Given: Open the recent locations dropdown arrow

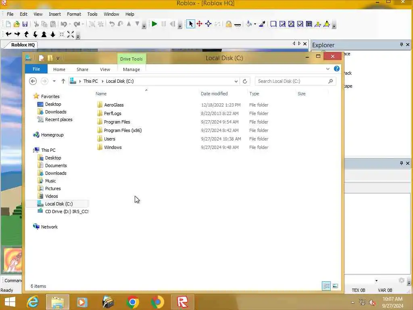Looking at the screenshot, I should 54,81.
